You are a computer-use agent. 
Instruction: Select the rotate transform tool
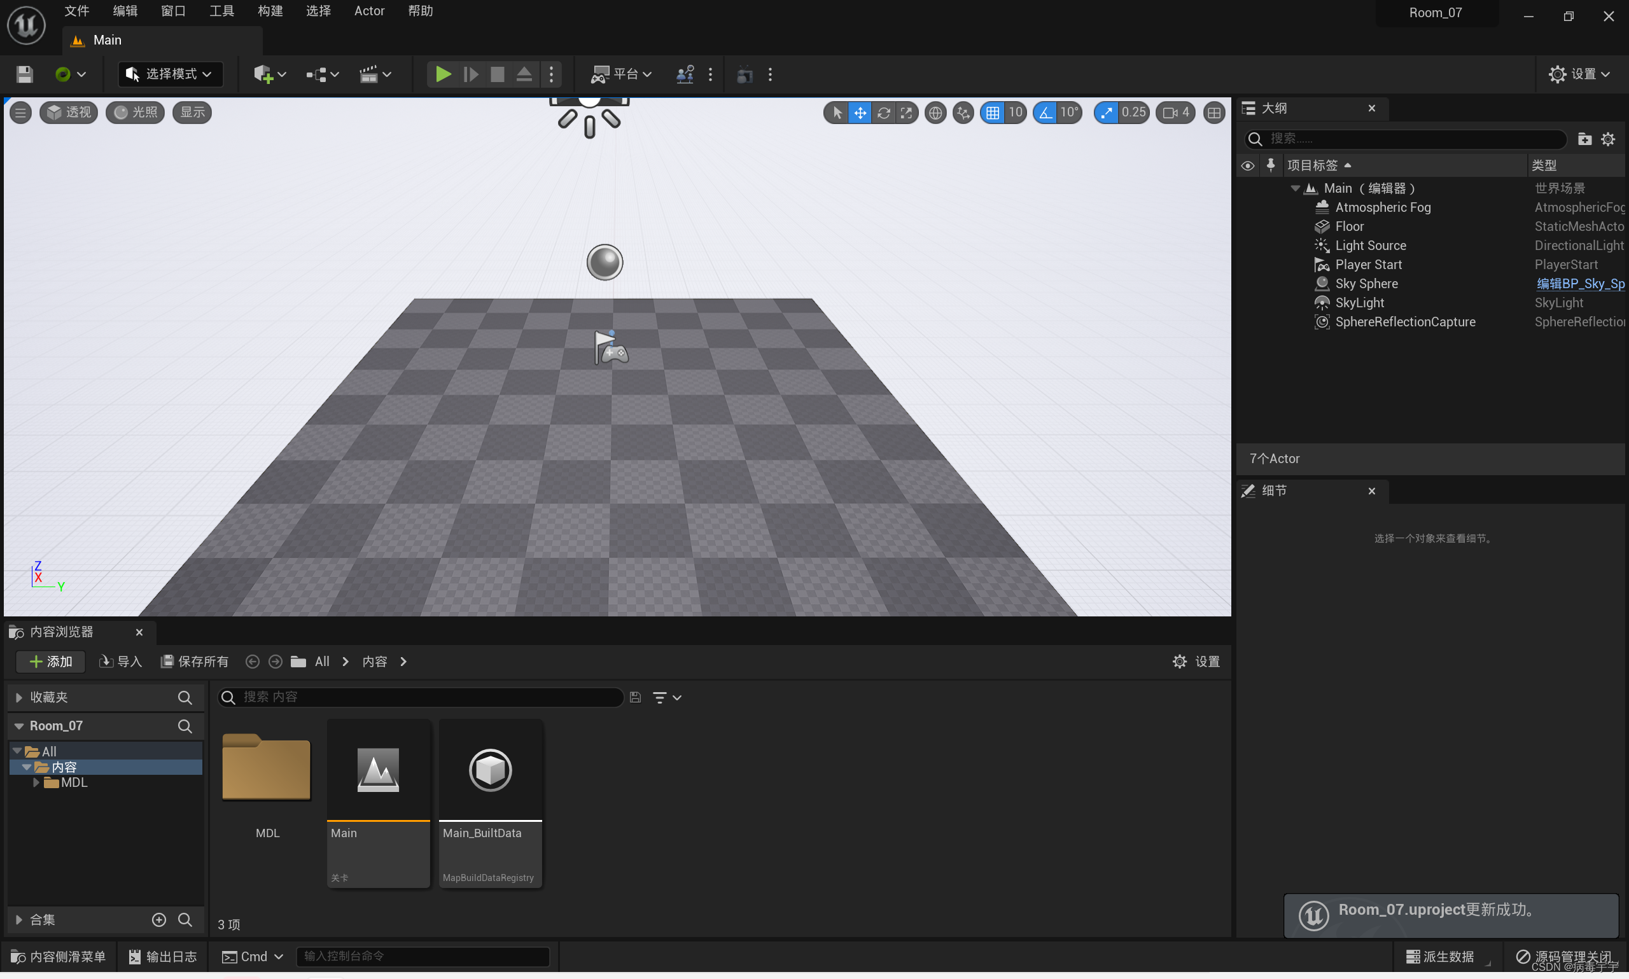click(x=883, y=113)
